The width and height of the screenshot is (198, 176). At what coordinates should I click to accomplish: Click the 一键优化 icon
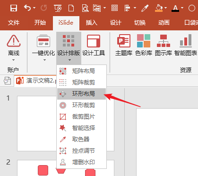click(43, 41)
